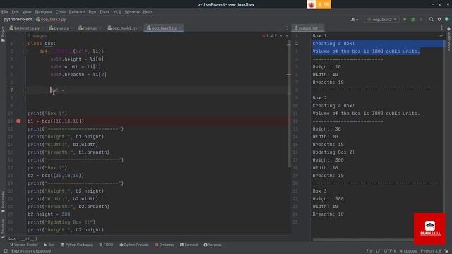Open the Services tool window
The width and height of the screenshot is (452, 254).
(x=213, y=245)
